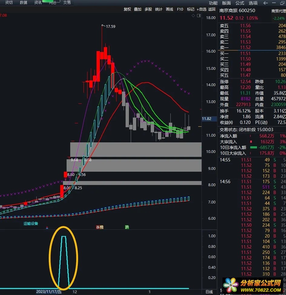The height and width of the screenshot is (295, 286).
Task: Click the PE(动) 72.5 value
Action: point(281,122)
